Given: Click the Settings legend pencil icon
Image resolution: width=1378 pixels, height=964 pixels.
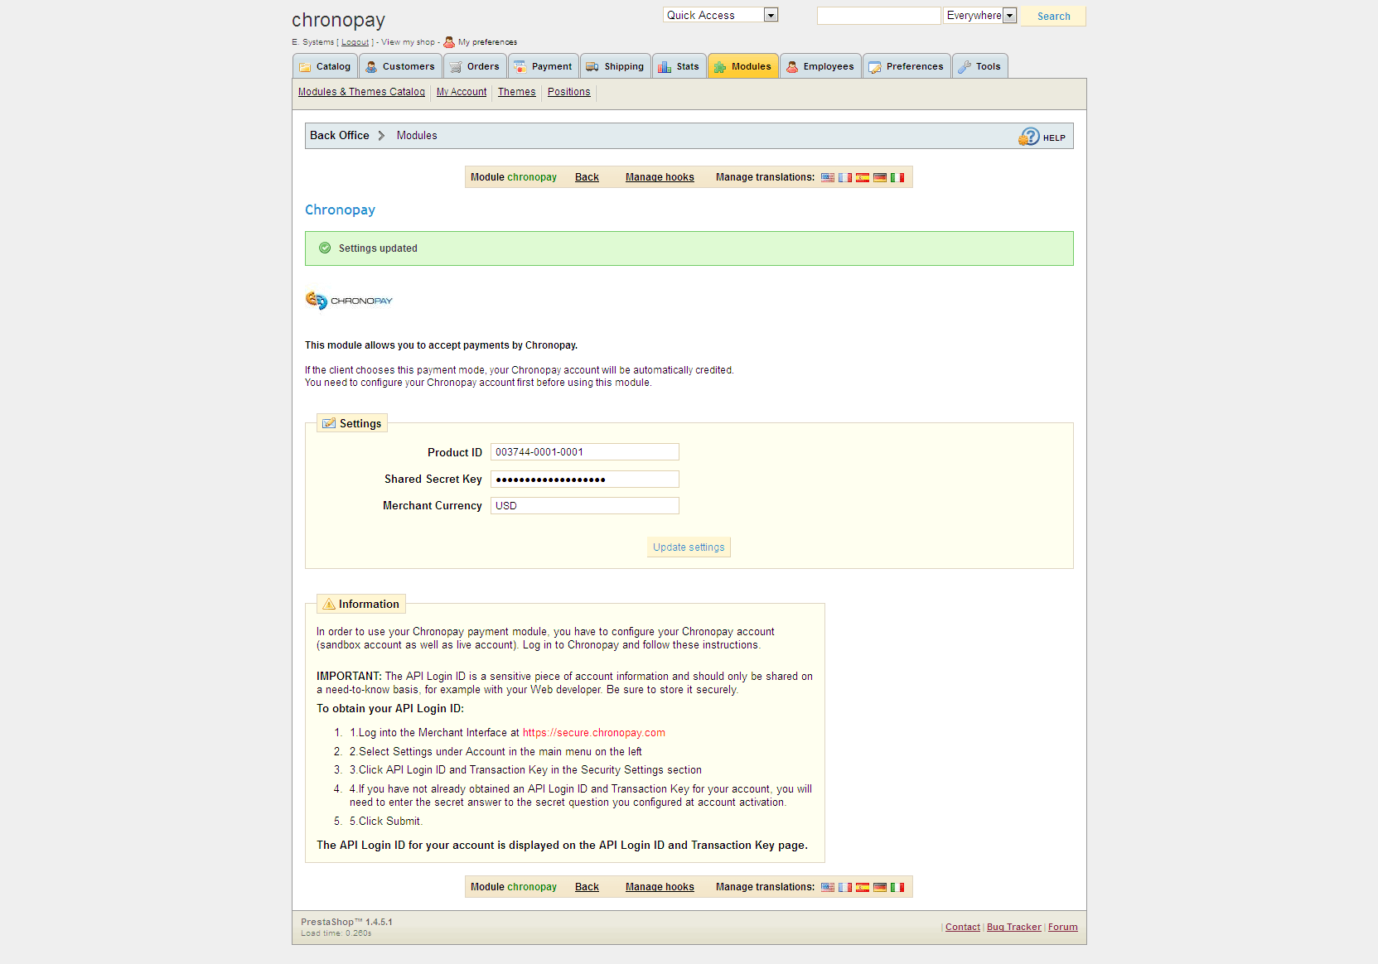Looking at the screenshot, I should (x=329, y=423).
